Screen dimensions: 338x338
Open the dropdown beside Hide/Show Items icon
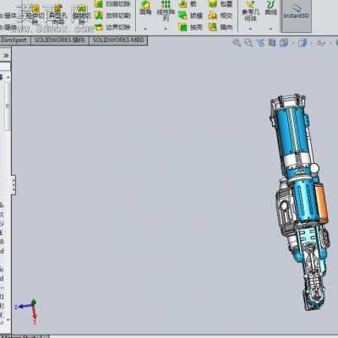pos(330,43)
